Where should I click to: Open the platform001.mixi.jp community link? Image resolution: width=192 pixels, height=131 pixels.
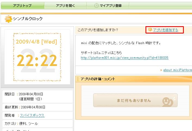click(125, 58)
